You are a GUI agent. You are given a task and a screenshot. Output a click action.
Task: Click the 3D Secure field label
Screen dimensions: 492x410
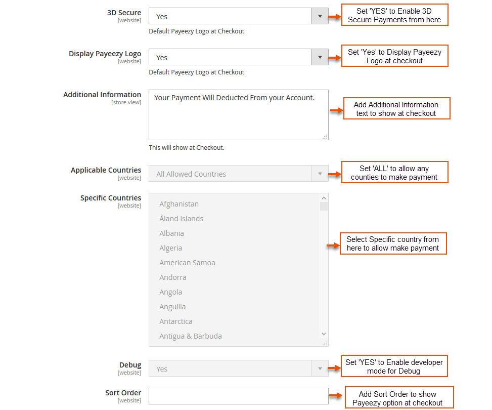124,12
